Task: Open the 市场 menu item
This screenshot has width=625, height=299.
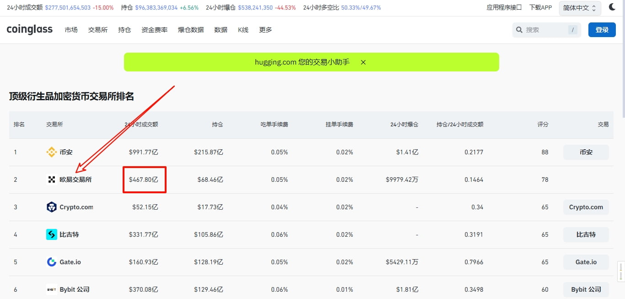Action: coord(71,29)
